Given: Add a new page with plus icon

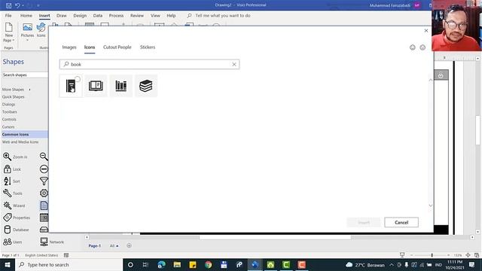Looking at the screenshot, I should (x=129, y=245).
